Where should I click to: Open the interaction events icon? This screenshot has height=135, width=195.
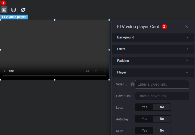pos(23,10)
